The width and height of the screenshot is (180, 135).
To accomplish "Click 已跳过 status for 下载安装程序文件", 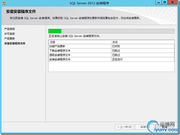I will [x=143, y=51].
